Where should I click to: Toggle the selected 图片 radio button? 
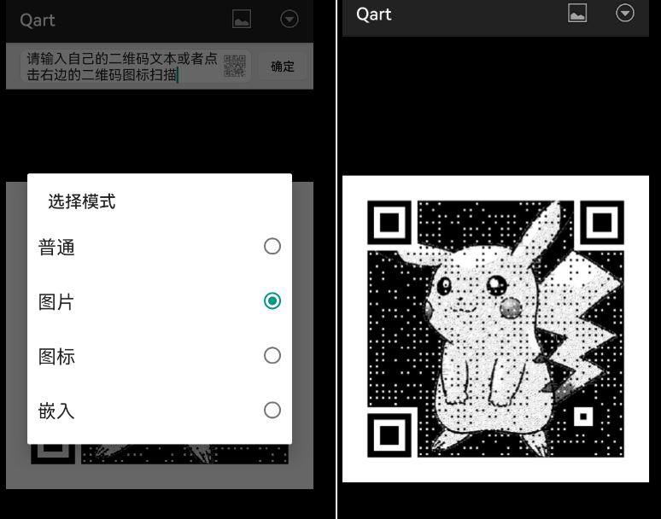pyautogui.click(x=272, y=300)
